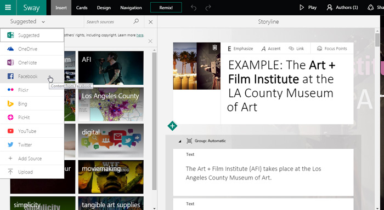Screen dimensions: 384x210
Task: Delete the title card picture
Action: 214,48
